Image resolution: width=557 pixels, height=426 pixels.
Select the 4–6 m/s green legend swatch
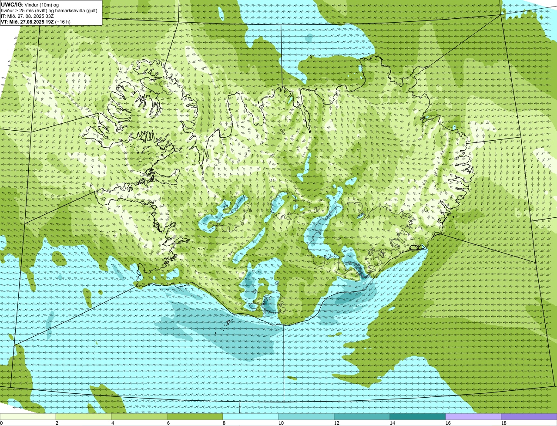(x=139, y=417)
